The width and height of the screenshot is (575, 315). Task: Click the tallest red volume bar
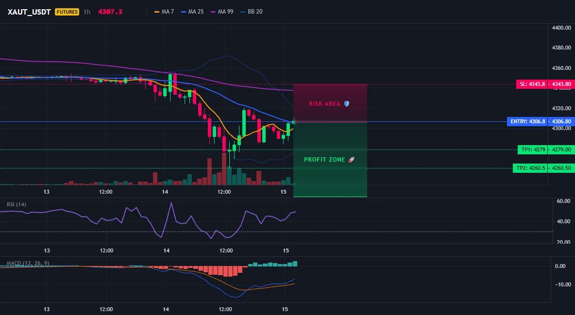(x=224, y=169)
